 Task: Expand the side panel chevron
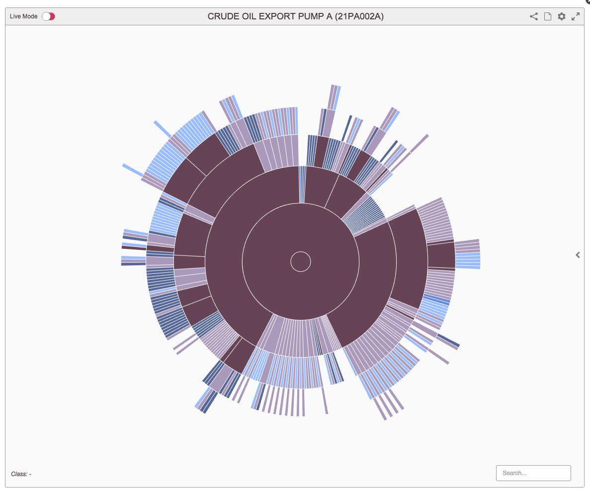tap(578, 255)
